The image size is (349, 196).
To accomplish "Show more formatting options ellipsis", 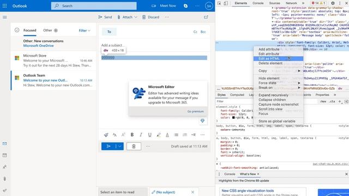I will click(x=202, y=134).
